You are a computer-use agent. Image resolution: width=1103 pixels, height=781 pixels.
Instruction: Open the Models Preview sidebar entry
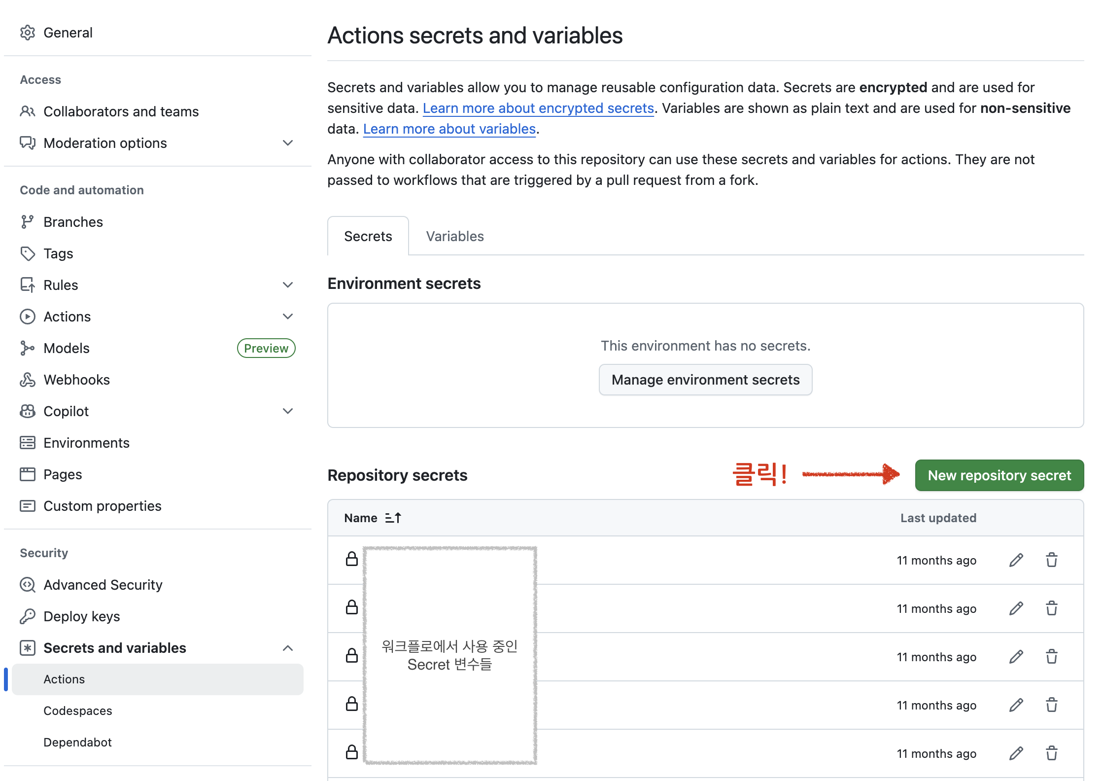[x=67, y=348]
